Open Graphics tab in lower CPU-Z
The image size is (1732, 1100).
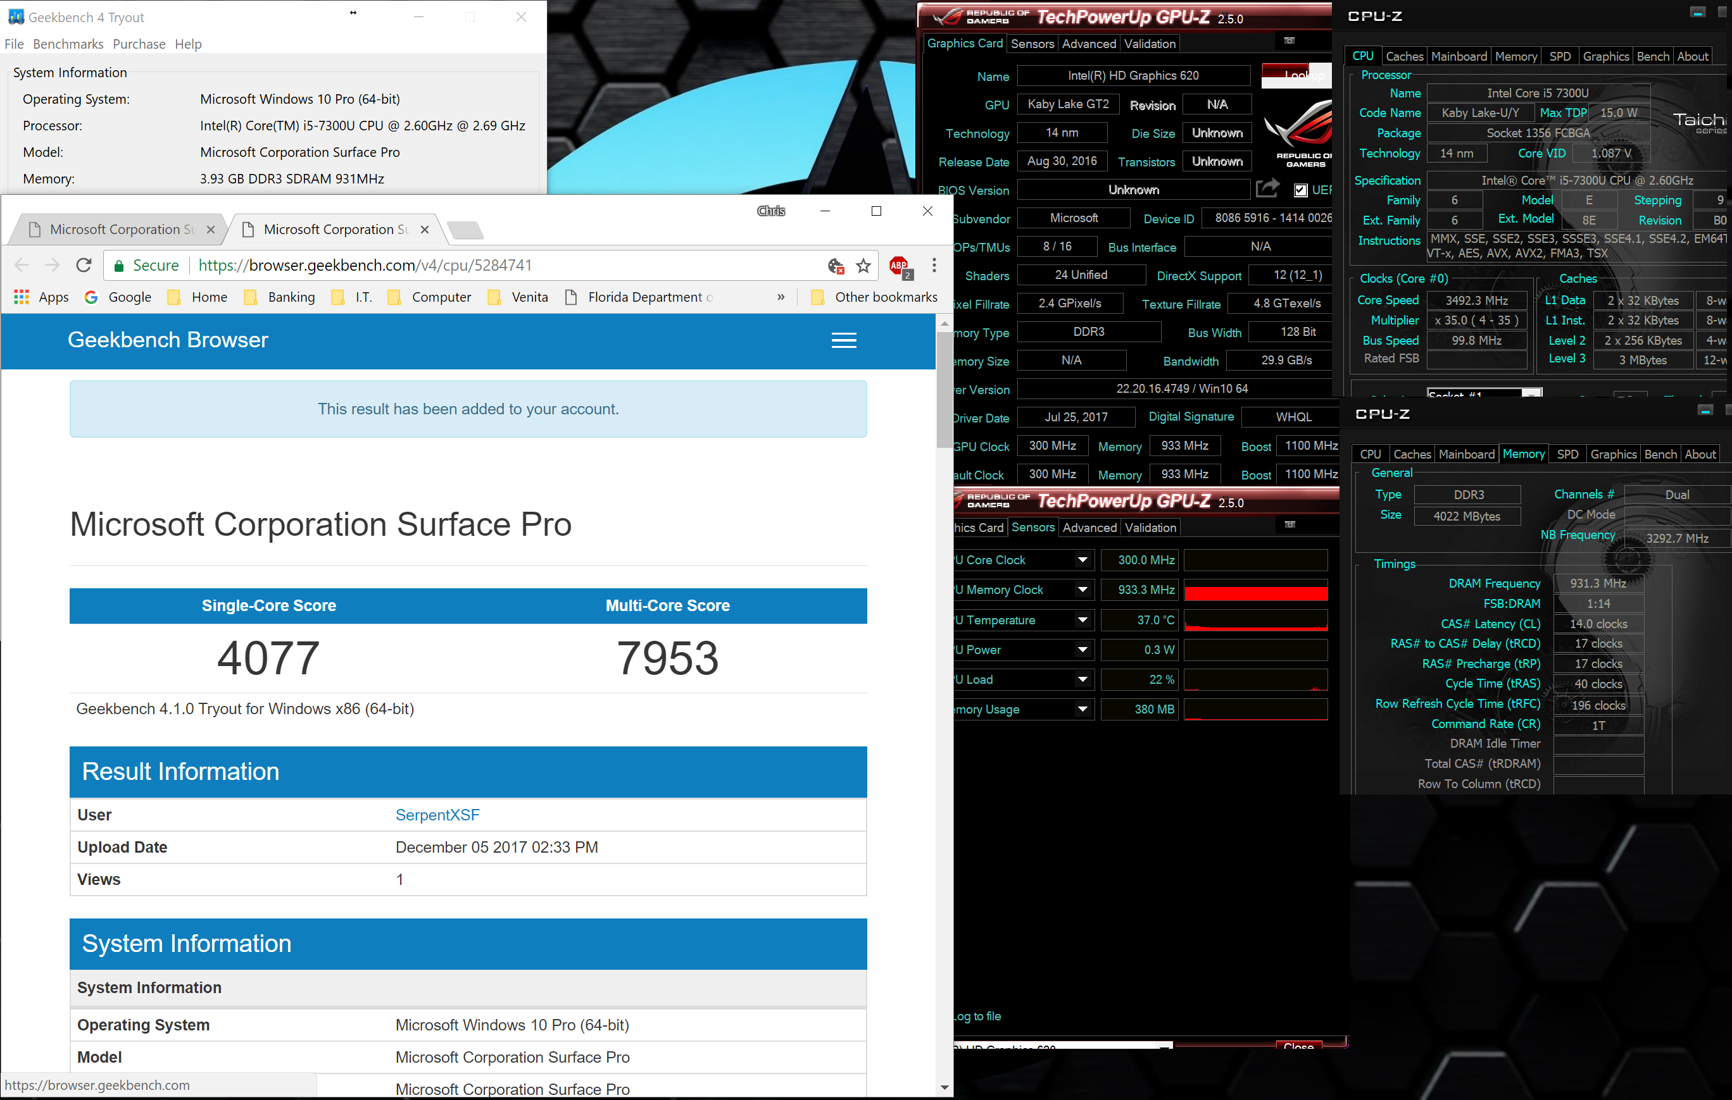pyautogui.click(x=1612, y=454)
